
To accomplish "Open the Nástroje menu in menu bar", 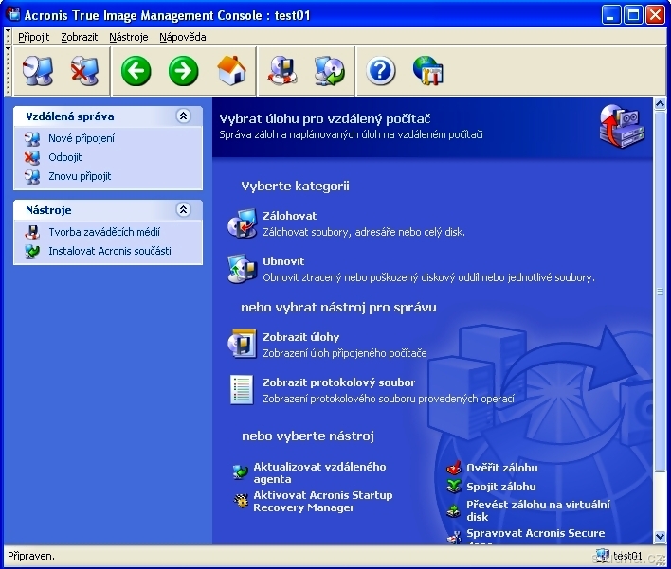I will click(x=128, y=37).
